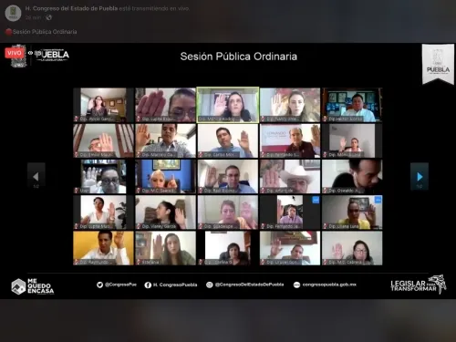Click the Me Quedo En Casa logo

[33, 286]
